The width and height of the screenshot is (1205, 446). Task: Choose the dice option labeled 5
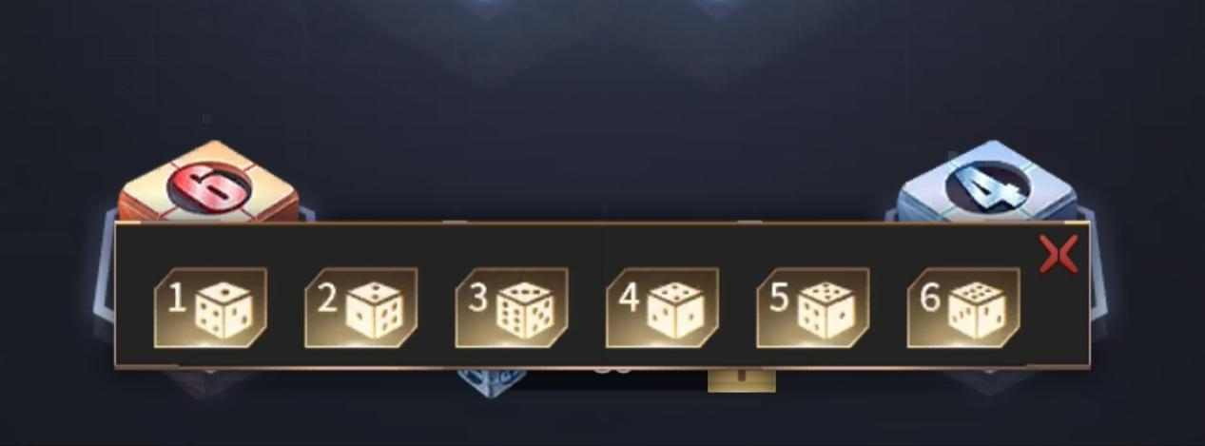[812, 307]
